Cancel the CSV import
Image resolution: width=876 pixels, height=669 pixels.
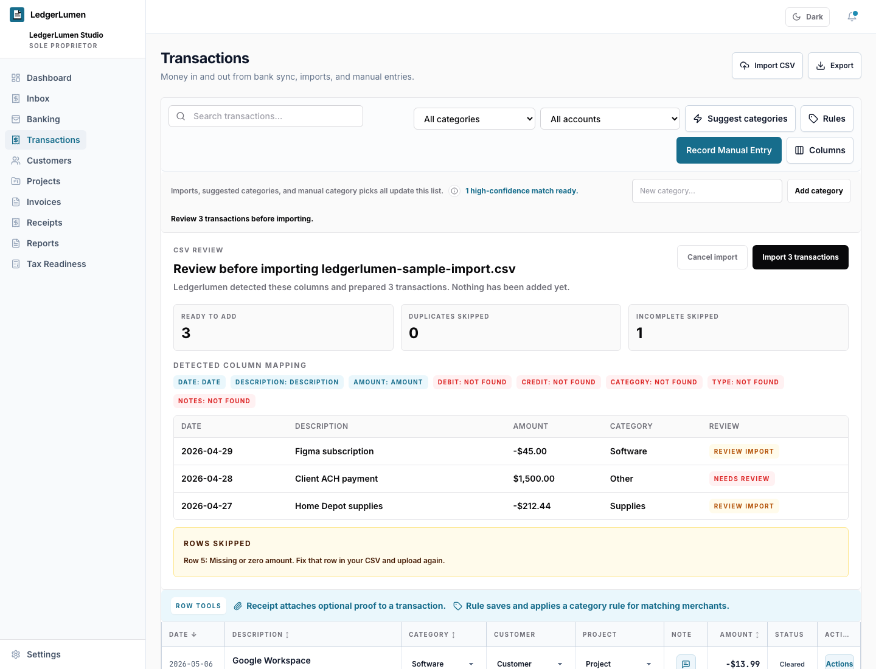[x=712, y=257]
